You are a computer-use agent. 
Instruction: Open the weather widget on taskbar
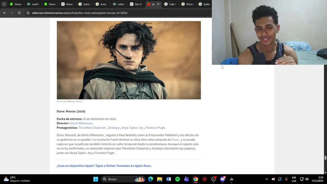coord(17,179)
